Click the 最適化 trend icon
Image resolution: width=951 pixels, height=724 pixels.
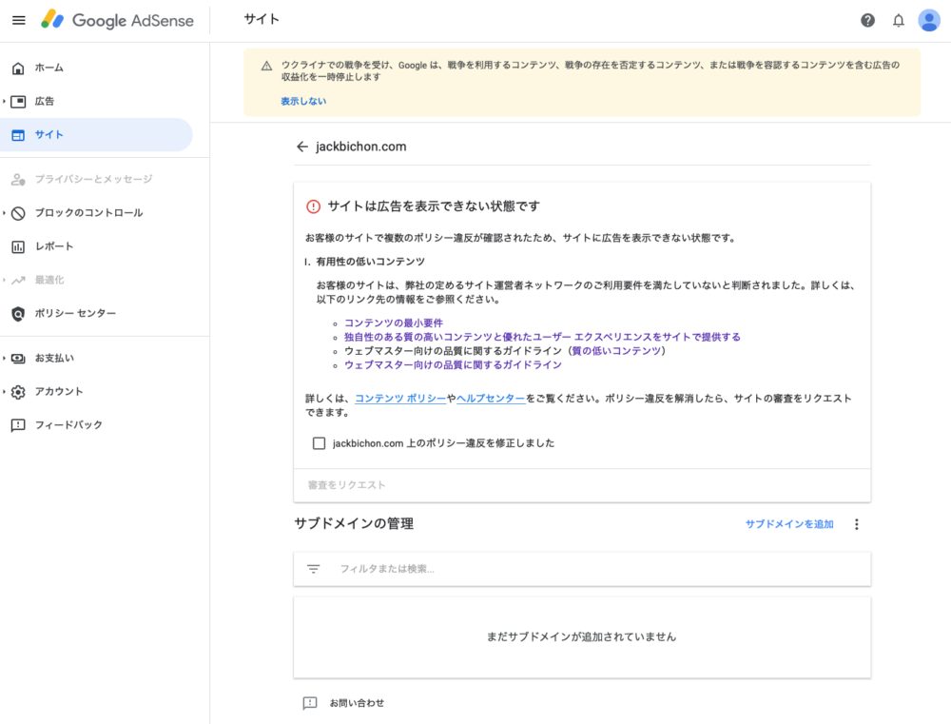click(x=18, y=280)
